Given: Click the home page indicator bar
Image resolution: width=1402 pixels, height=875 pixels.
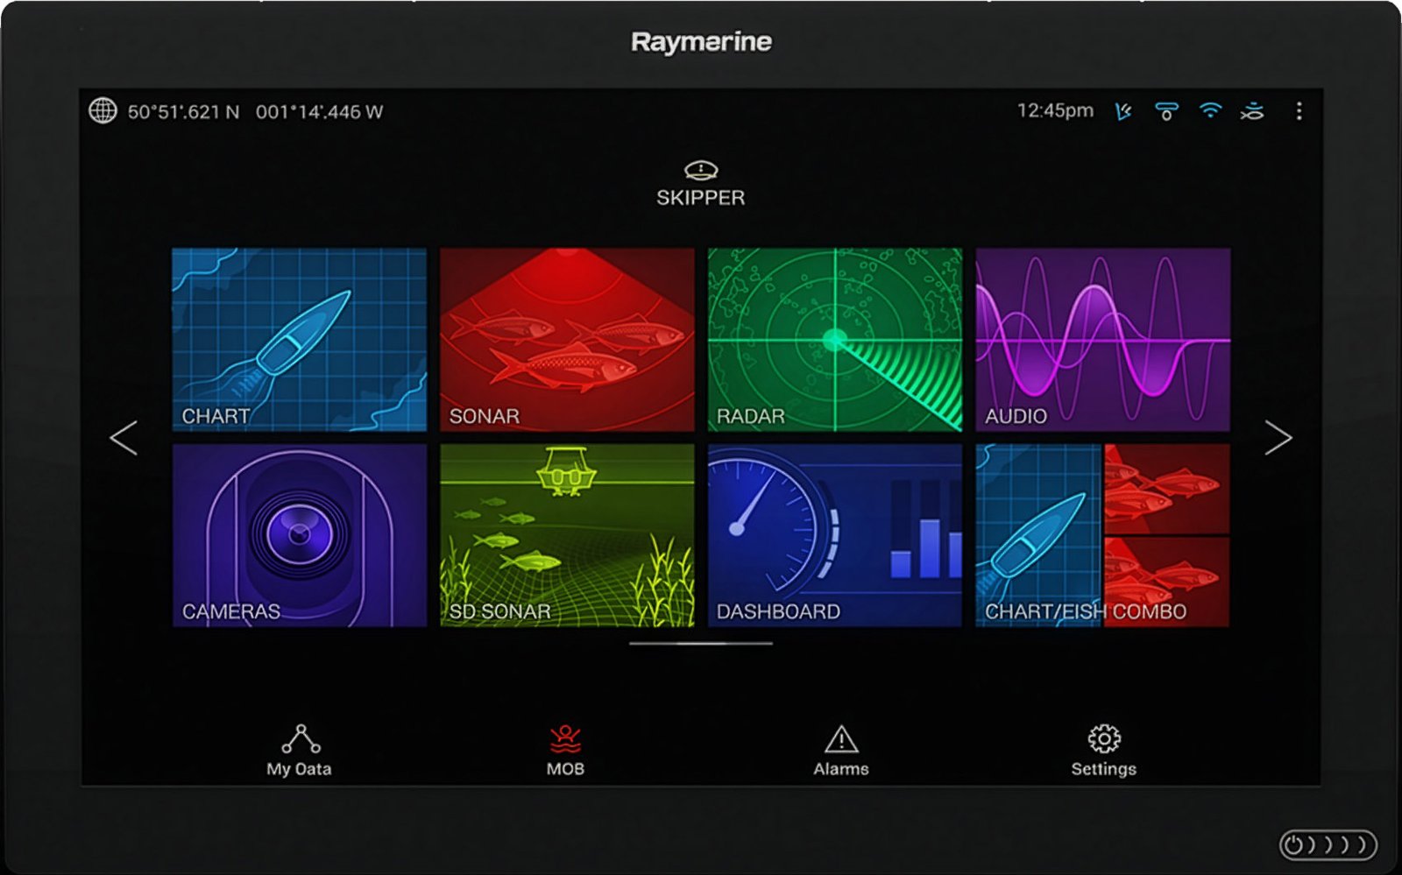Looking at the screenshot, I should click(x=701, y=644).
